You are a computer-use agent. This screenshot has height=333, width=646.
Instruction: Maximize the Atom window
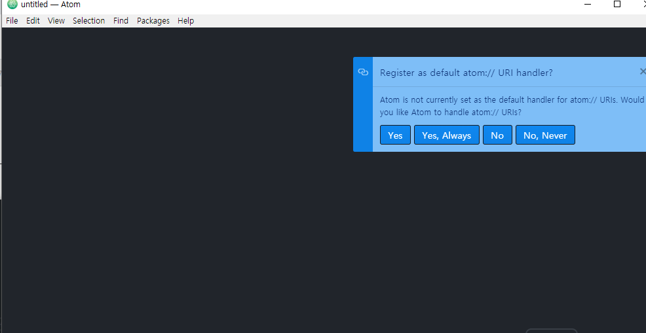[x=617, y=4]
